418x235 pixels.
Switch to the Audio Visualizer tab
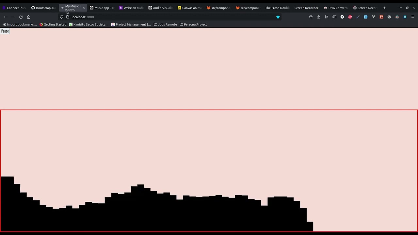click(160, 8)
